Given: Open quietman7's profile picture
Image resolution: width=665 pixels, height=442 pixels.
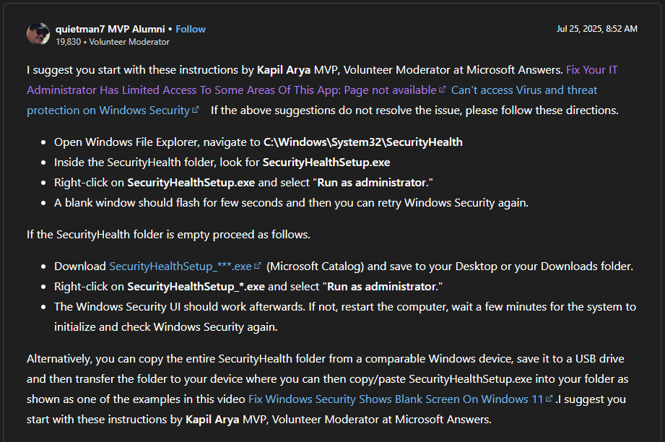Looking at the screenshot, I should [38, 34].
